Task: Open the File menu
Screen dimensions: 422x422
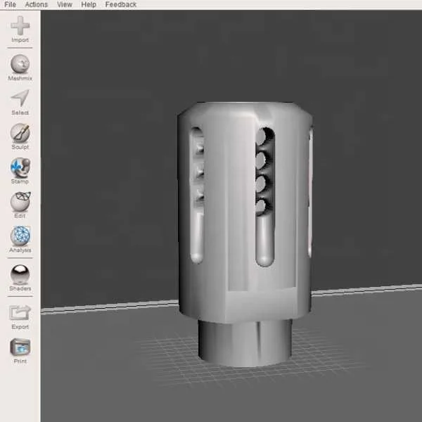Action: (11, 4)
